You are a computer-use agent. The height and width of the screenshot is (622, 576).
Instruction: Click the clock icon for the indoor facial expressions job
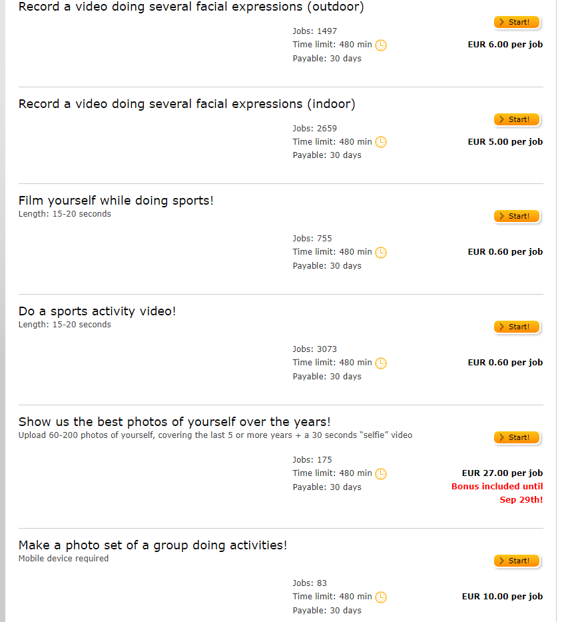tap(381, 142)
